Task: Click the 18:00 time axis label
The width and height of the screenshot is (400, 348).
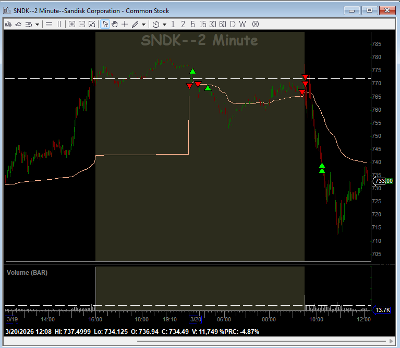Action: [141, 319]
